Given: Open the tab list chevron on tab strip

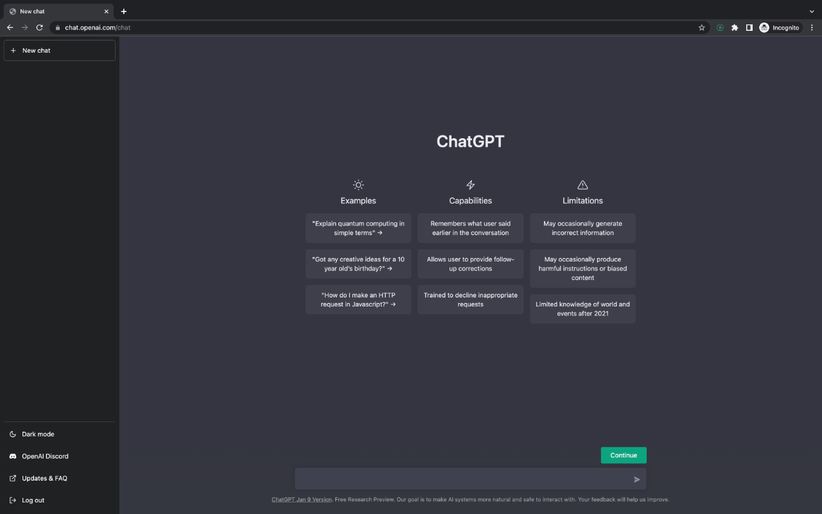Looking at the screenshot, I should 811,11.
